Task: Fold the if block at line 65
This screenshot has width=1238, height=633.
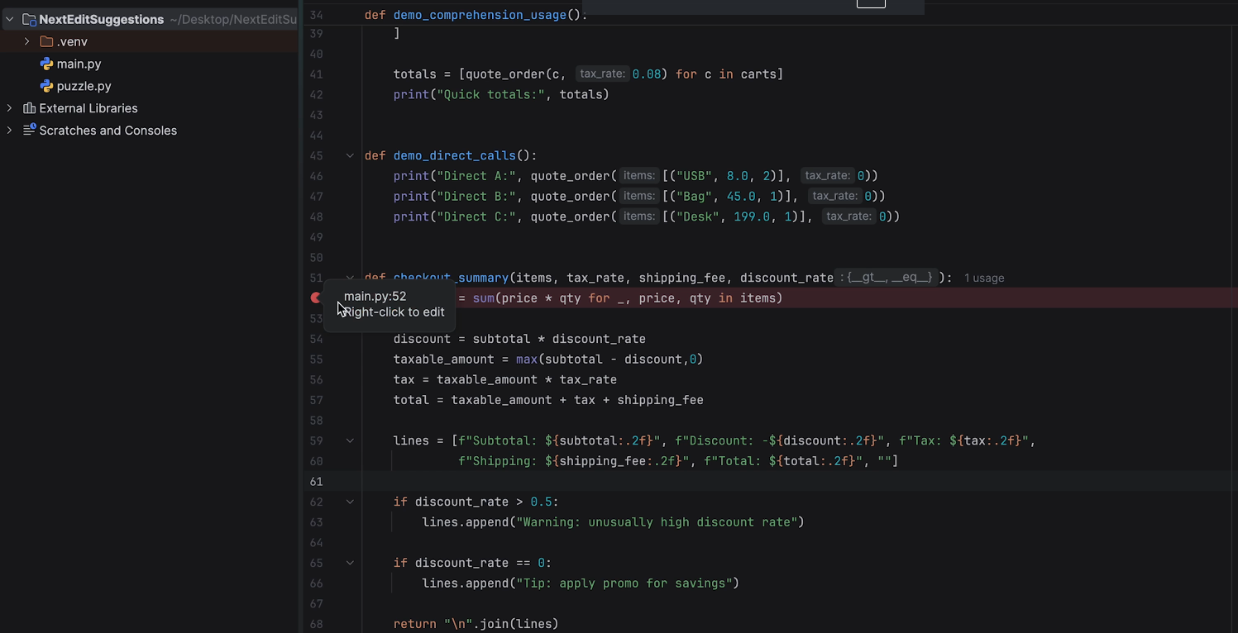Action: pyautogui.click(x=350, y=563)
